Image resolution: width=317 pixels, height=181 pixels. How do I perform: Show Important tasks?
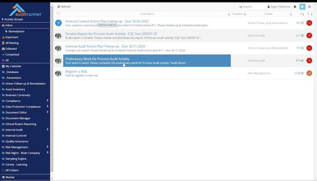click(10, 37)
